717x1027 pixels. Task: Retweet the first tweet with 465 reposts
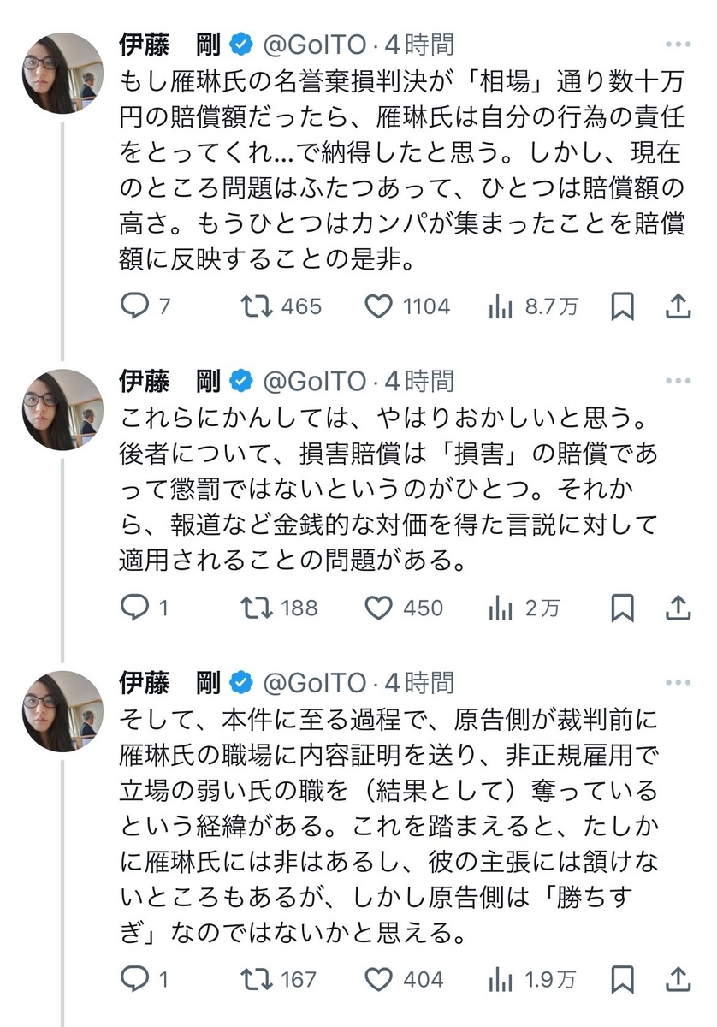pyautogui.click(x=255, y=306)
